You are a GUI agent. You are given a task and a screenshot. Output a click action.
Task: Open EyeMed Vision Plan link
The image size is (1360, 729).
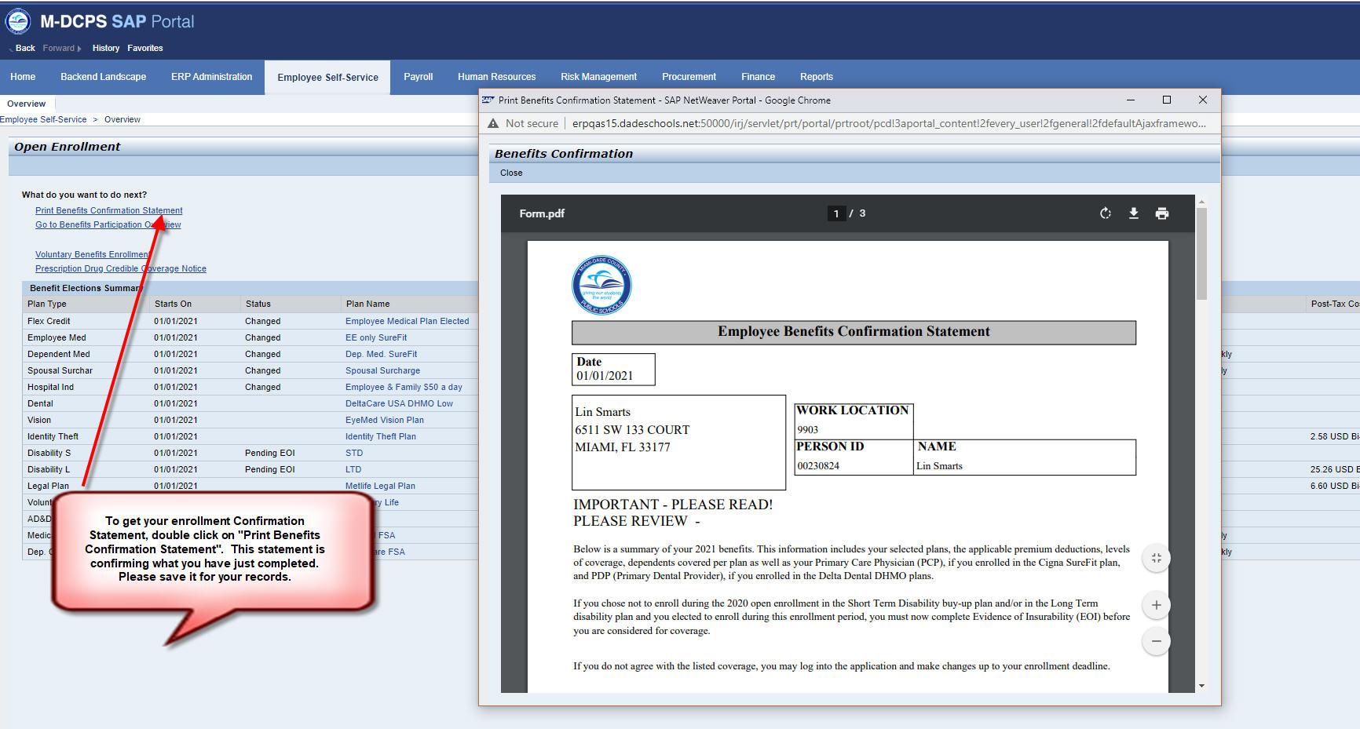pyautogui.click(x=385, y=420)
